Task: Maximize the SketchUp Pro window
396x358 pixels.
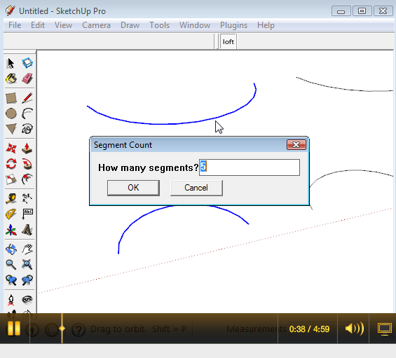Action: 362,11
